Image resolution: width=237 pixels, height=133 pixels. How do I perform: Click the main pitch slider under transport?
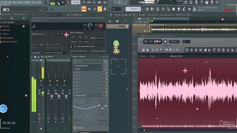(x=52, y=9)
